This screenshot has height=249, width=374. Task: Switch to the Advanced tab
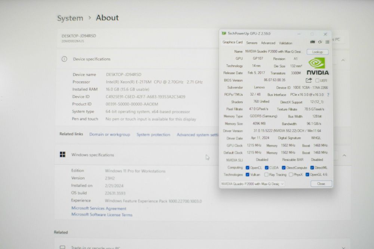coord(268,43)
